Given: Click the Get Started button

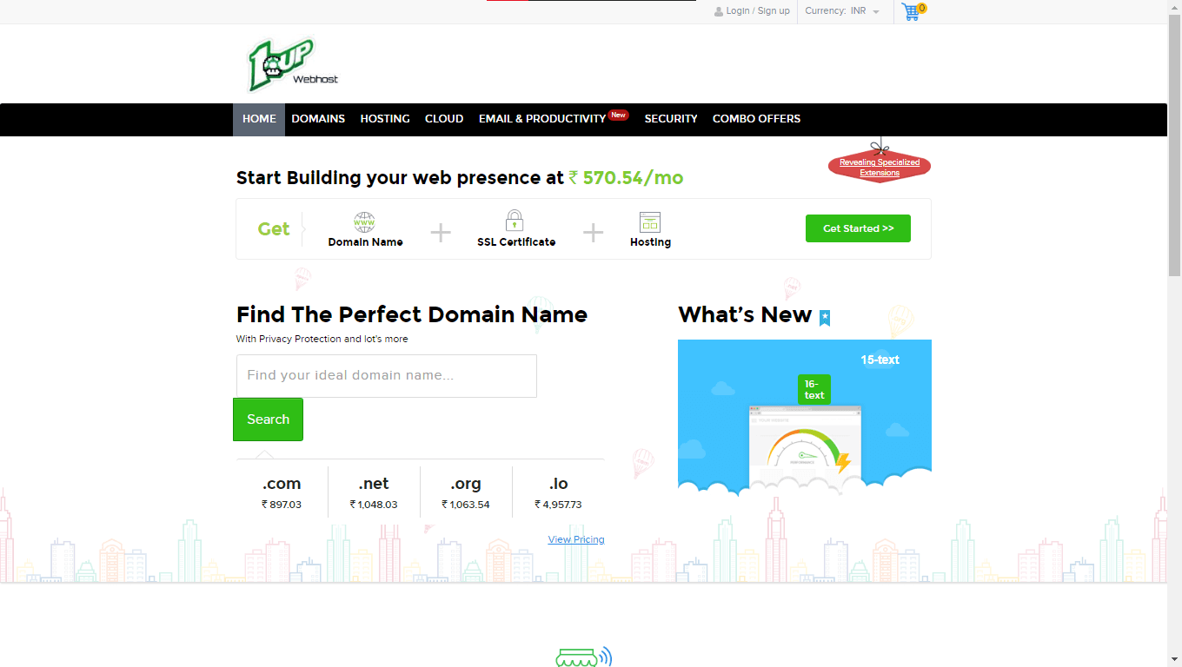Looking at the screenshot, I should pos(858,228).
